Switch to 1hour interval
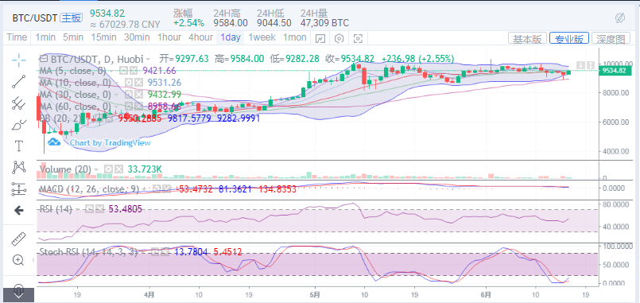 pos(169,37)
